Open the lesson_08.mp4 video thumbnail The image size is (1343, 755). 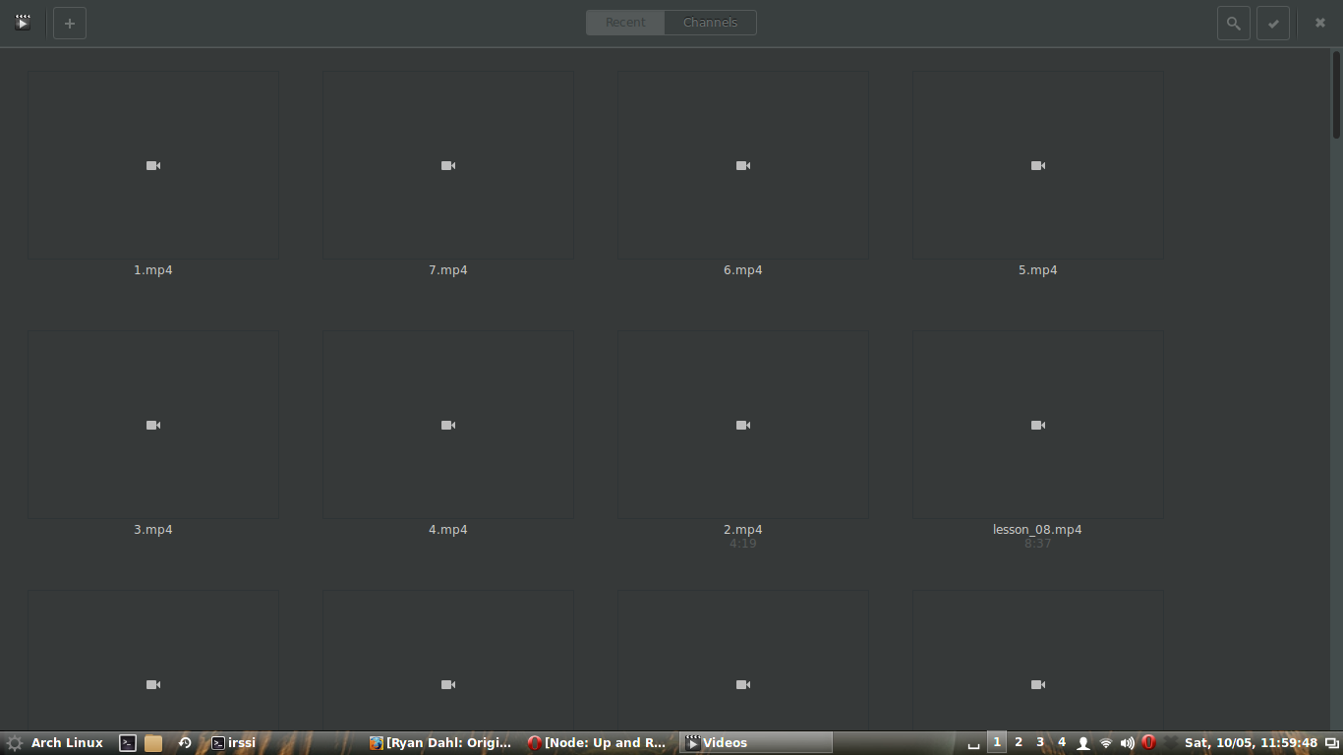[1038, 425]
